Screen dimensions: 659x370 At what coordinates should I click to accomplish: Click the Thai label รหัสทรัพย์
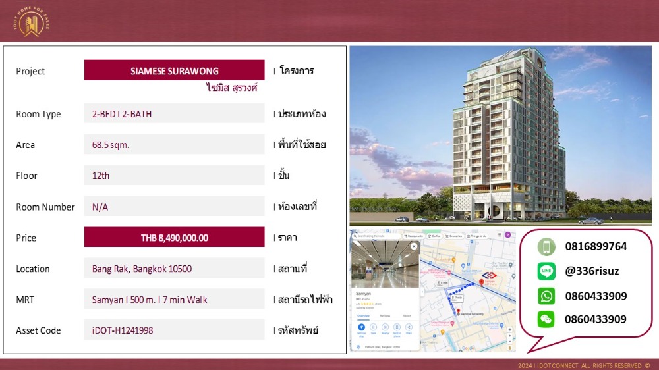tap(299, 330)
